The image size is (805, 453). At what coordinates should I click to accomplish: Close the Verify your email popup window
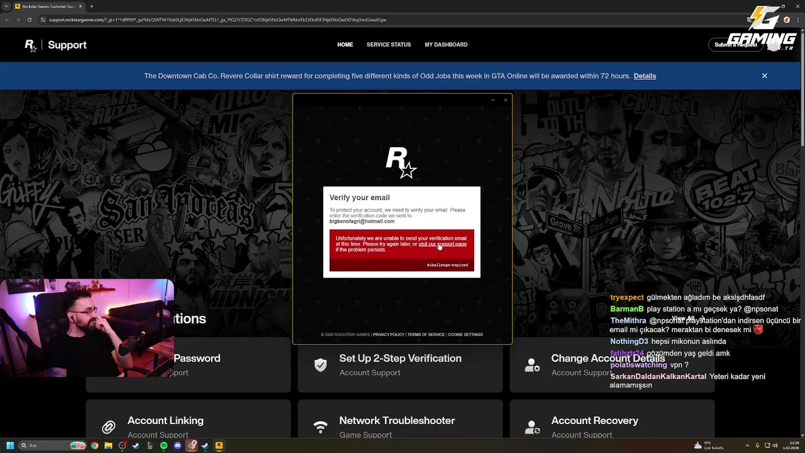point(505,100)
